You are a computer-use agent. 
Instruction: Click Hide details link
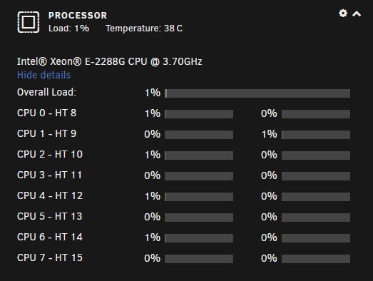44,75
